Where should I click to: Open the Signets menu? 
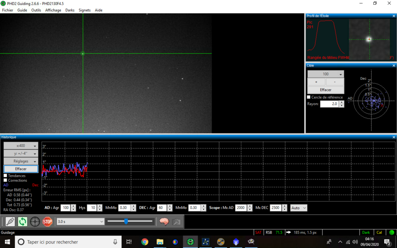(85, 10)
